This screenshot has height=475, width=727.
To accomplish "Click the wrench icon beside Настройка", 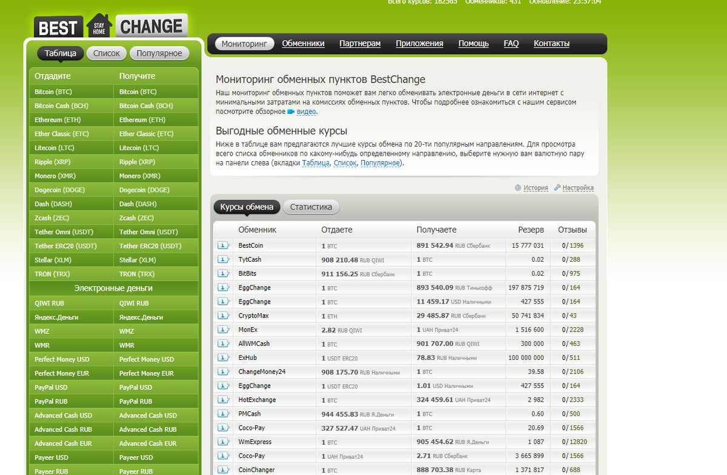I will (x=559, y=188).
